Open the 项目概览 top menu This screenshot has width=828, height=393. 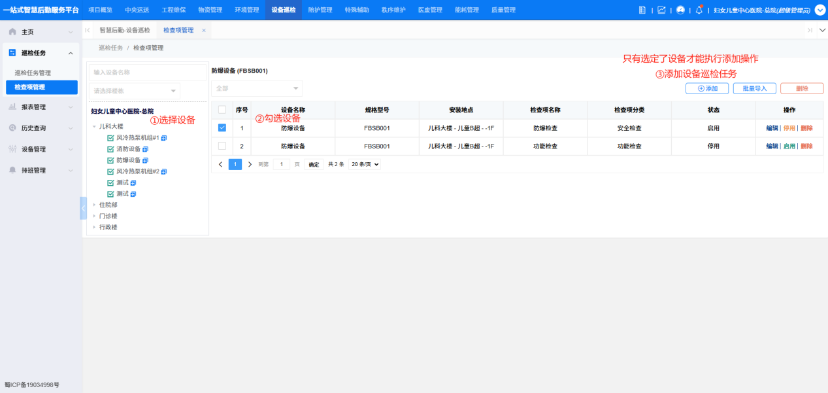100,10
